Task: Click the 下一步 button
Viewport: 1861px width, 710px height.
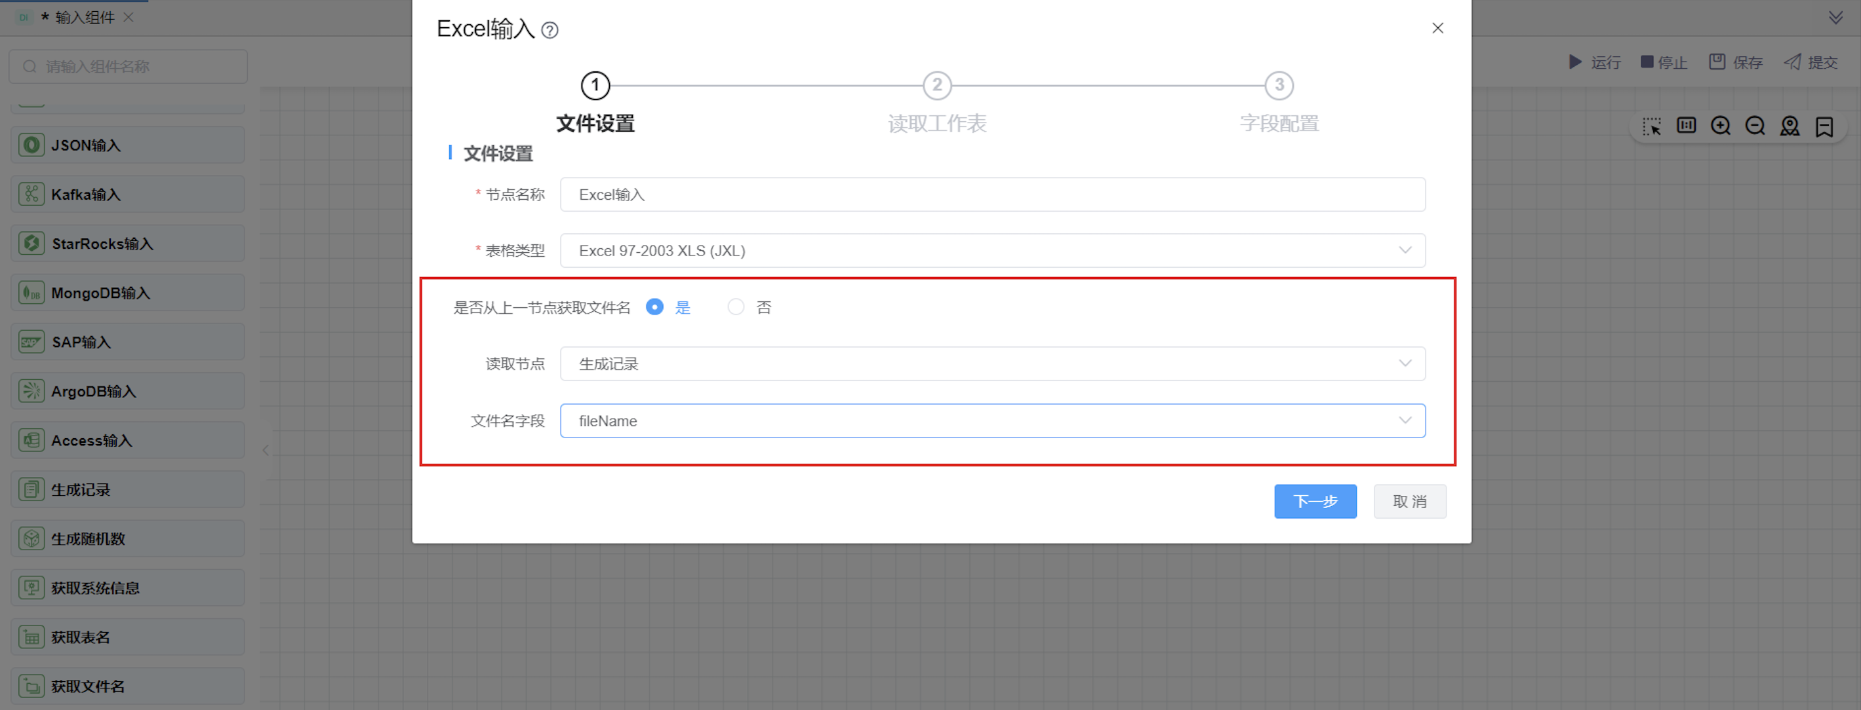Action: point(1314,502)
